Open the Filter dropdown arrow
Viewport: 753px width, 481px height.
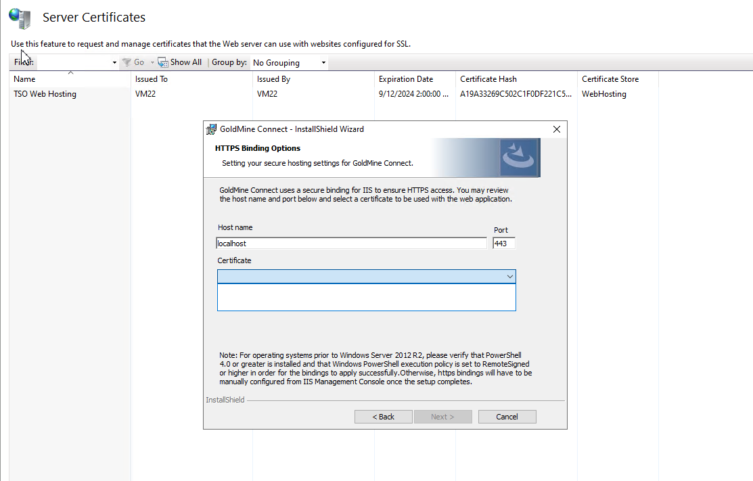click(114, 63)
